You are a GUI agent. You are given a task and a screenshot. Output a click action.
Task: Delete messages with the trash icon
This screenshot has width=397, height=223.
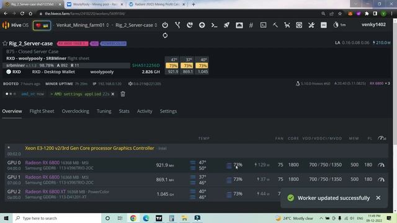123,94
